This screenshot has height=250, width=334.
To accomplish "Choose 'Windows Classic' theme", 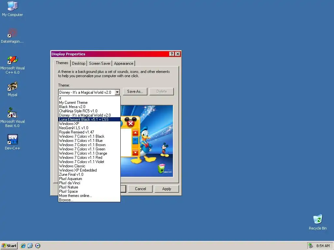I will click(89, 166).
